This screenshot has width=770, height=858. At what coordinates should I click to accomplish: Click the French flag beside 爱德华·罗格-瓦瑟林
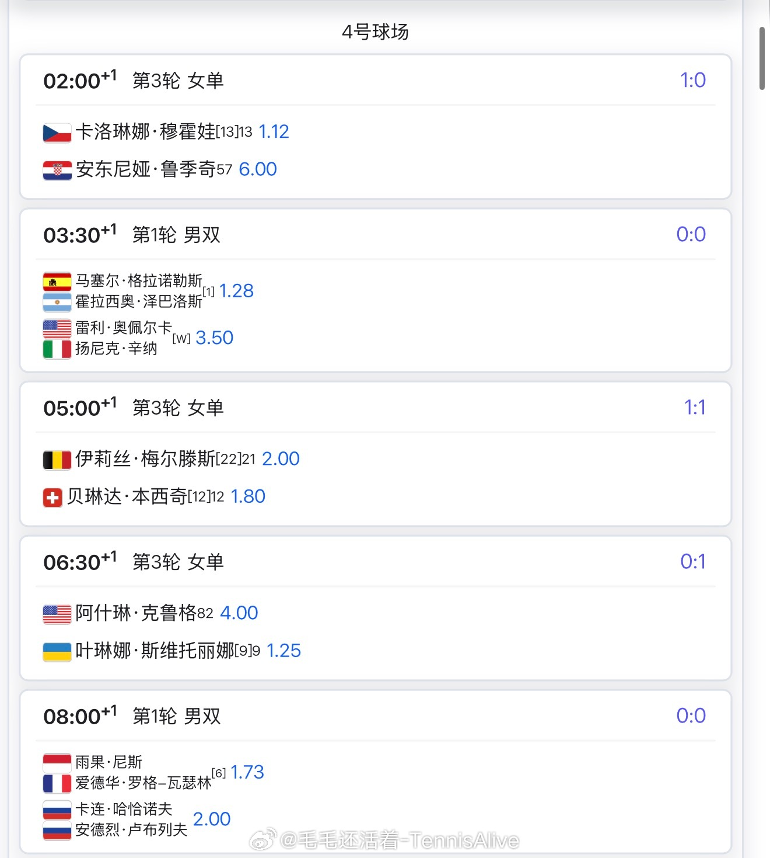tap(57, 783)
